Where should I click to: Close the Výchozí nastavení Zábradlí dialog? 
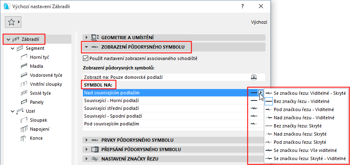(261, 6)
